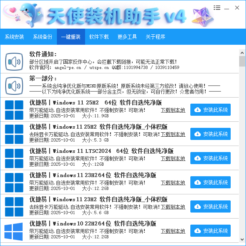Click Windows 11 logo for 25H2 64位 row

coord(14,110)
